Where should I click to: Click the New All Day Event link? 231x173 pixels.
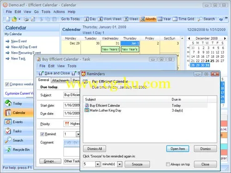[x=24, y=47]
